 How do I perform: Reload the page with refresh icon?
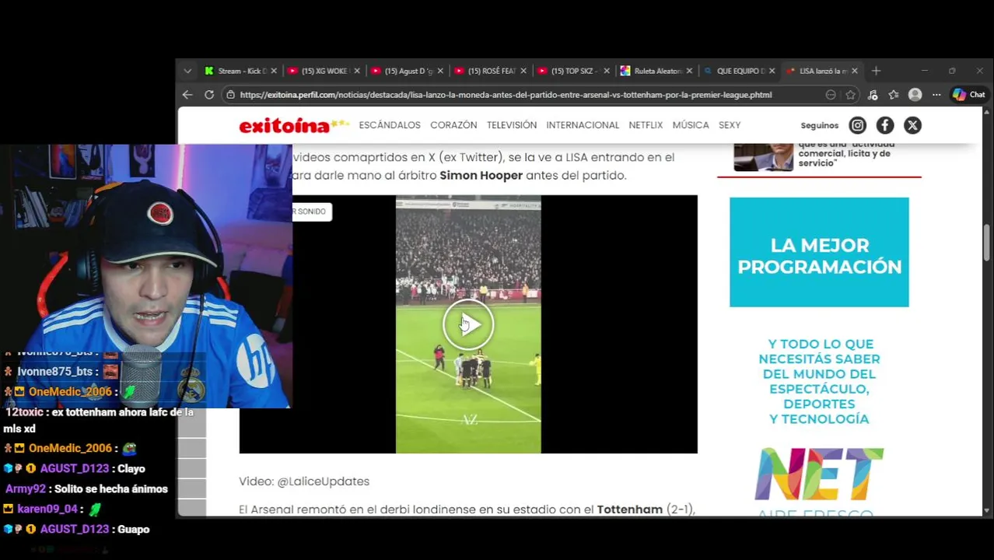[209, 95]
